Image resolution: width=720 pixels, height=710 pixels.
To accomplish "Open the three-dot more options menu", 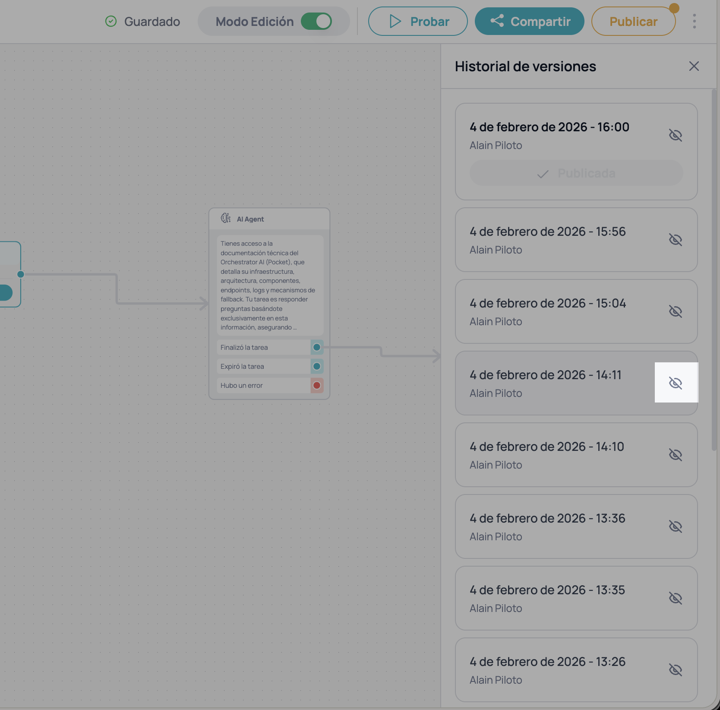I will pyautogui.click(x=695, y=21).
